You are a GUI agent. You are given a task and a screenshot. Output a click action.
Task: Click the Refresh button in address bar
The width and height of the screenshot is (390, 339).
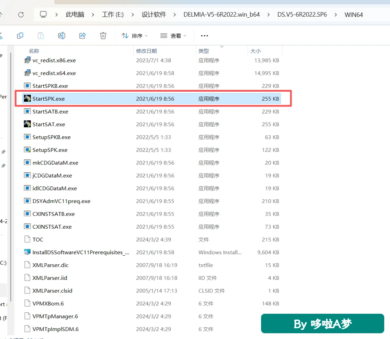pos(21,15)
